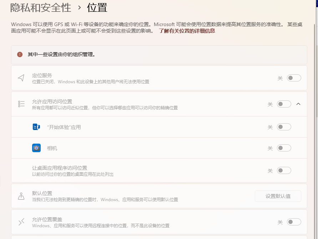Click the "开始体验" app icon
Viewport: 318px width, 239px height.
pyautogui.click(x=36, y=127)
